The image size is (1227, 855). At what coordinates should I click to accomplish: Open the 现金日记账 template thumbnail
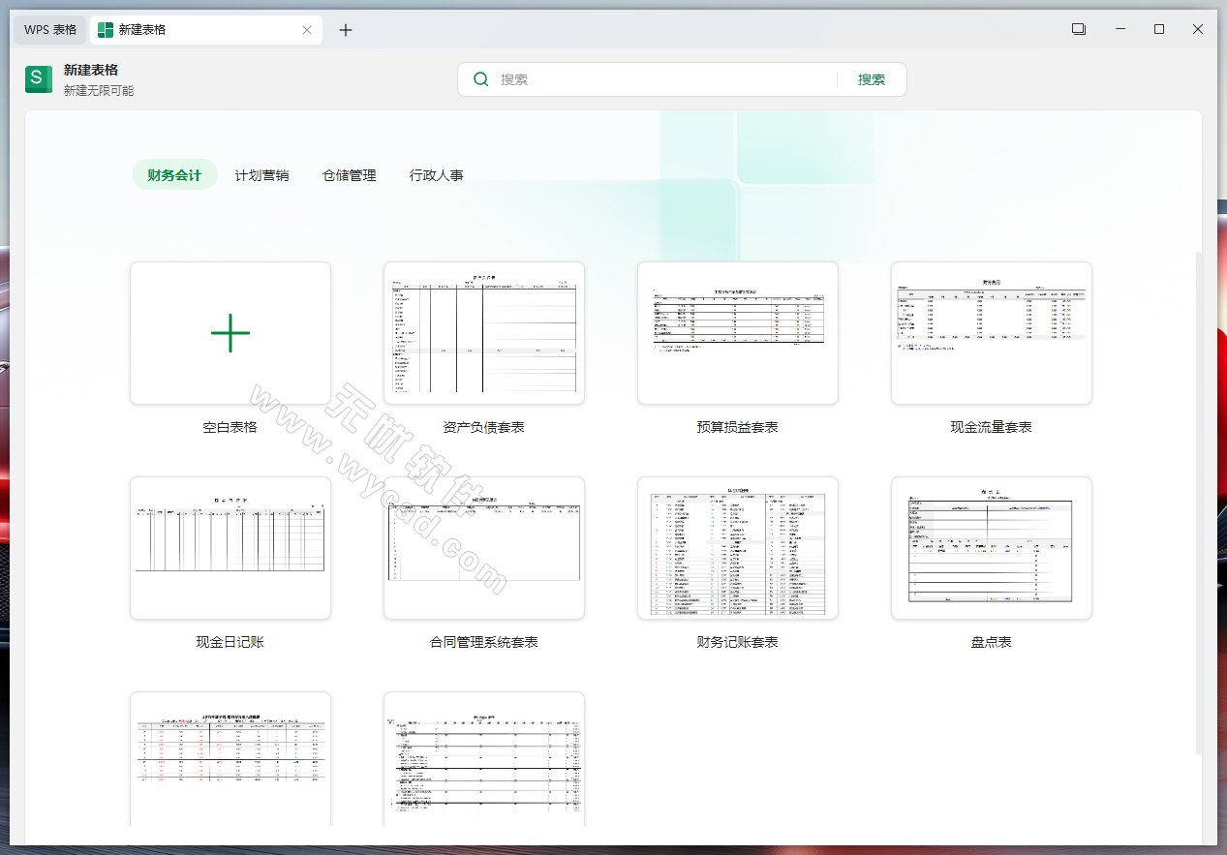point(230,548)
